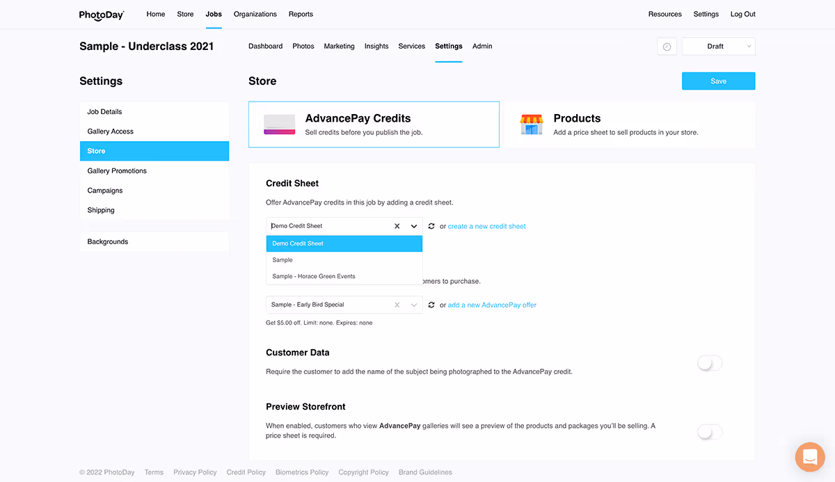Open Credit Policy footer link

click(246, 472)
